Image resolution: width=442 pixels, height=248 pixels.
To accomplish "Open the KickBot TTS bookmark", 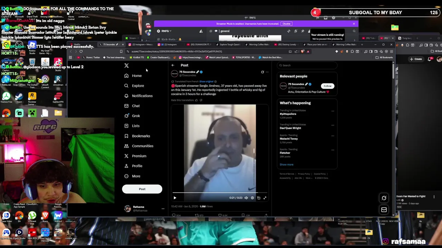I will pyautogui.click(x=136, y=58).
